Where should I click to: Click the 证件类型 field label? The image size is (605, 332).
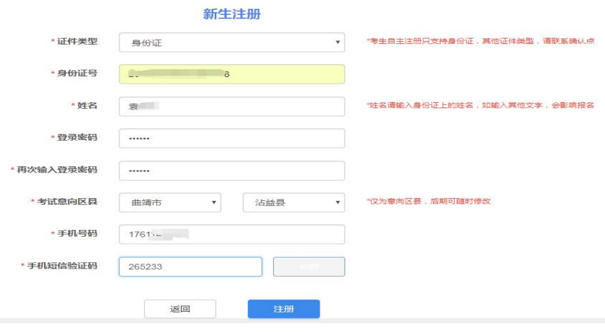click(77, 42)
